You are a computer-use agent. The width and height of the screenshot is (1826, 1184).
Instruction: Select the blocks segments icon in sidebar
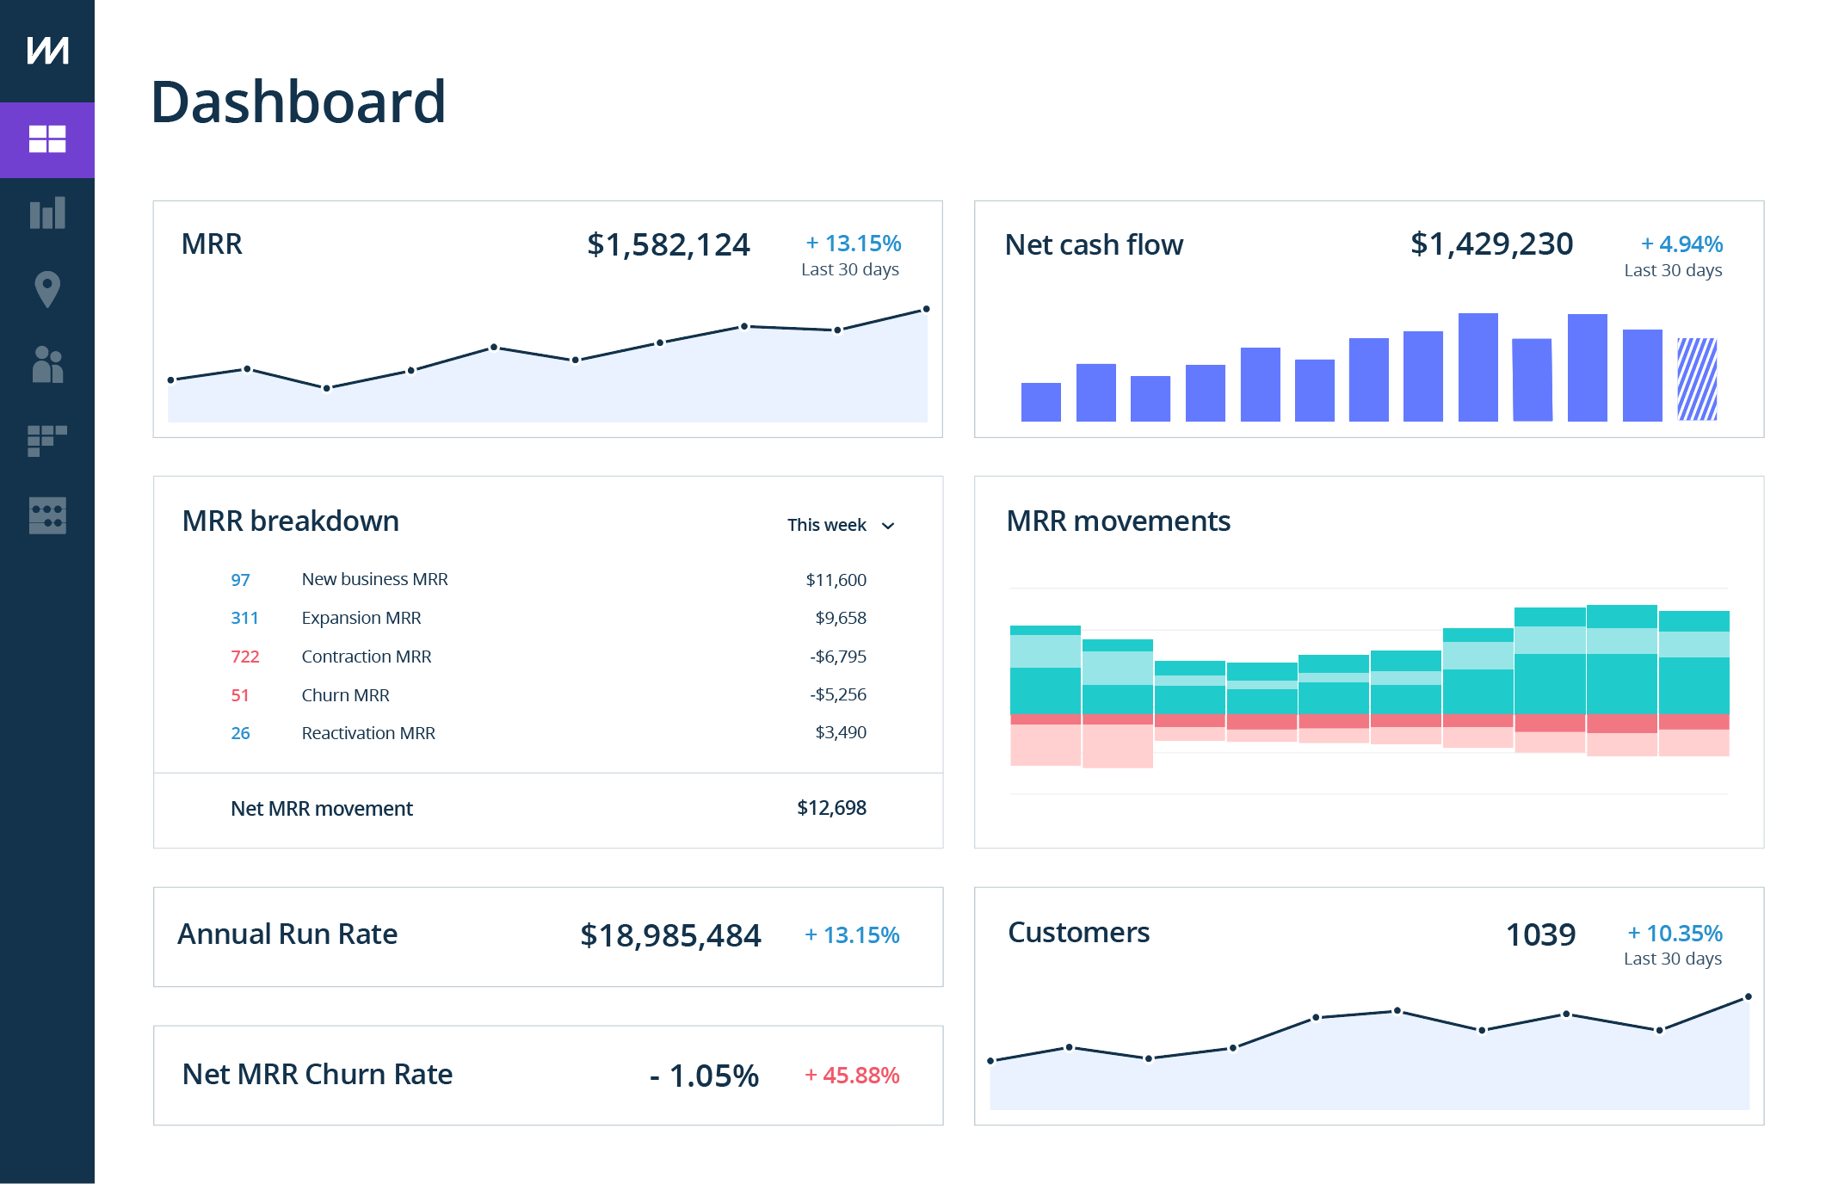[47, 441]
